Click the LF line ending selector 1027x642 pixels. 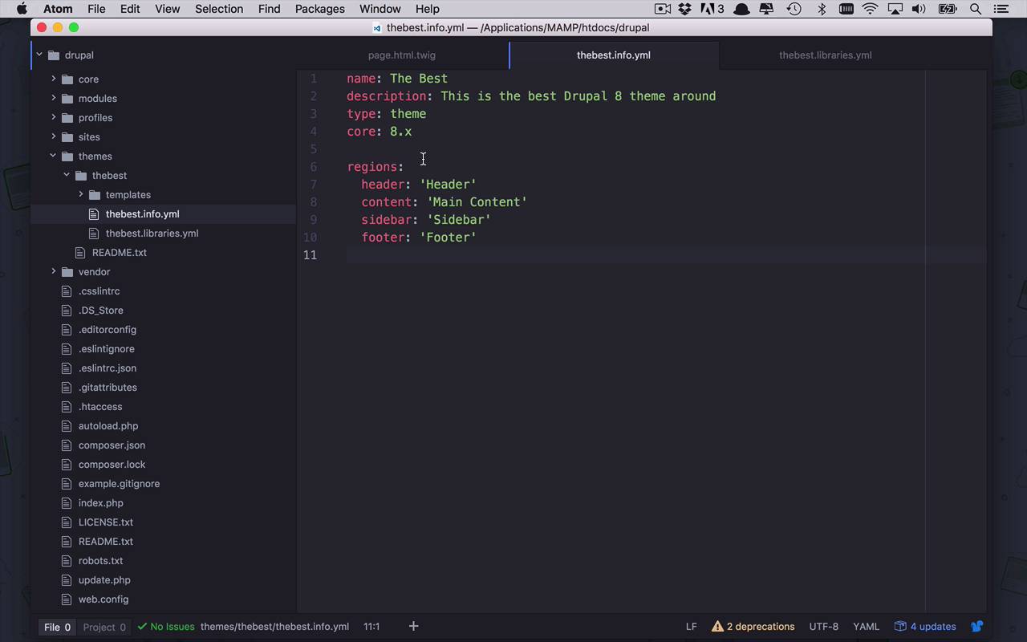coord(691,627)
